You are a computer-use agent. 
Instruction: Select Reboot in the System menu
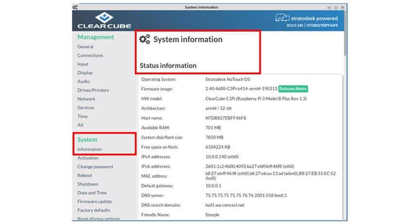click(85, 175)
